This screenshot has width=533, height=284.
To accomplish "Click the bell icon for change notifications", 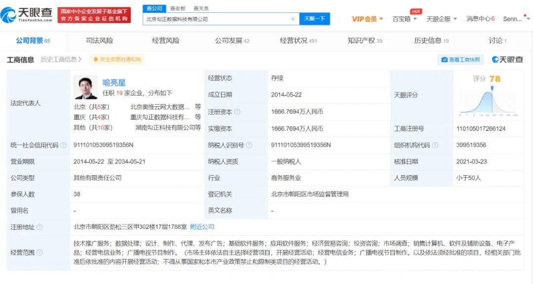I will (x=96, y=60).
